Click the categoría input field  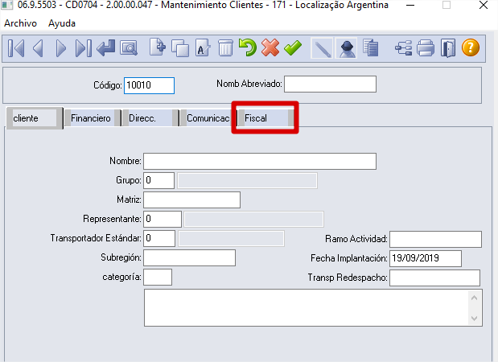(158, 278)
